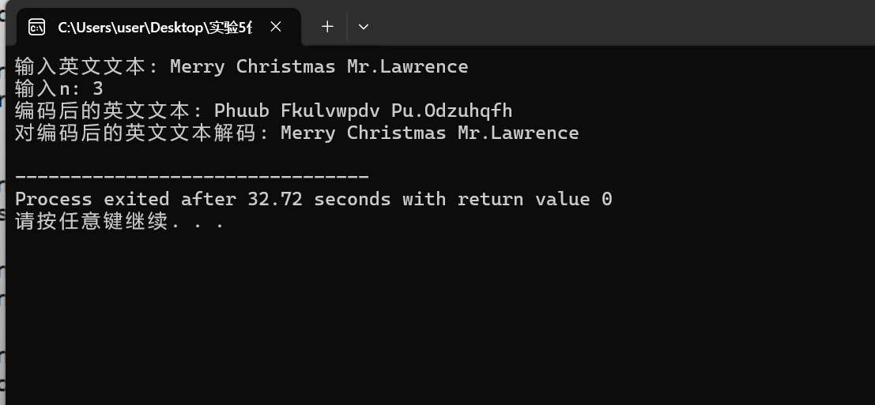Click the dashed separator line
This screenshot has width=875, height=405.
tap(191, 177)
